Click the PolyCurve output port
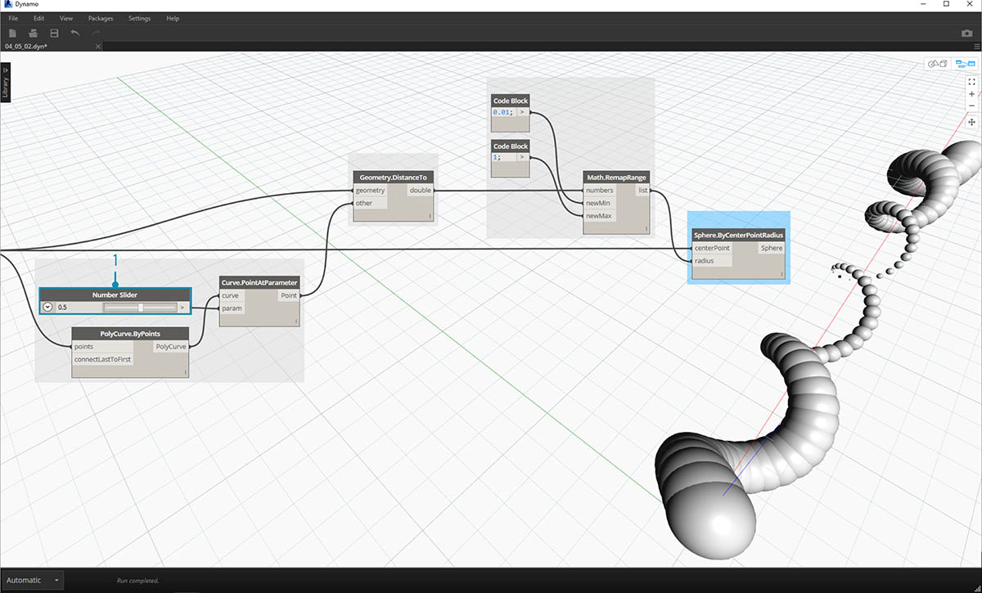 tap(171, 347)
